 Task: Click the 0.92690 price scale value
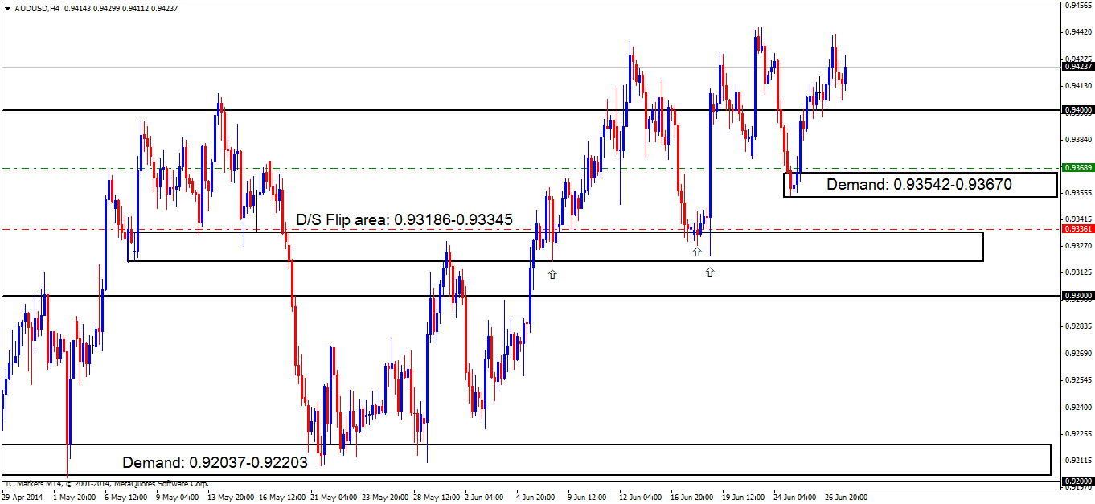coord(1078,354)
